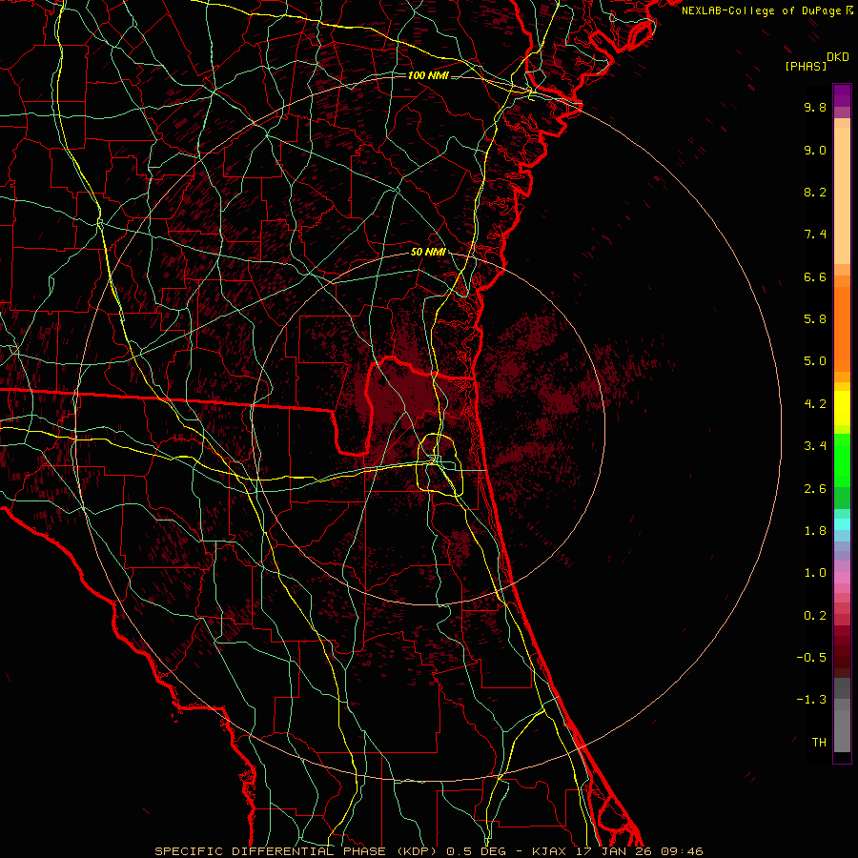Image resolution: width=858 pixels, height=858 pixels.
Task: Select the 9.8 value on the scale
Action: (x=815, y=107)
